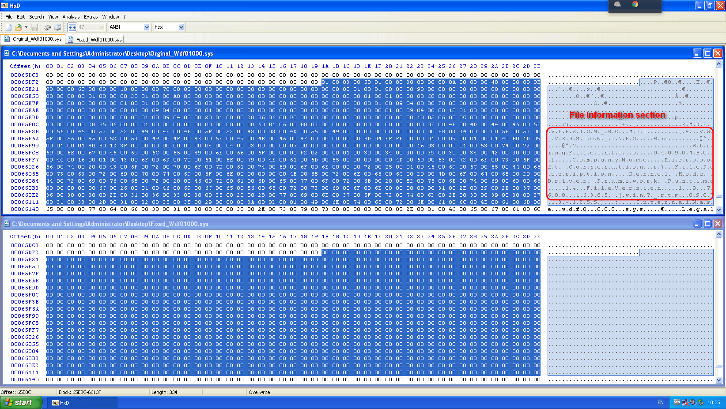
Task: Restore the HxD main window
Action: [710, 5]
